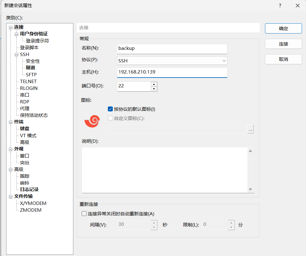Click the custom icon path field
The height and width of the screenshot is (256, 306).
click(x=178, y=129)
